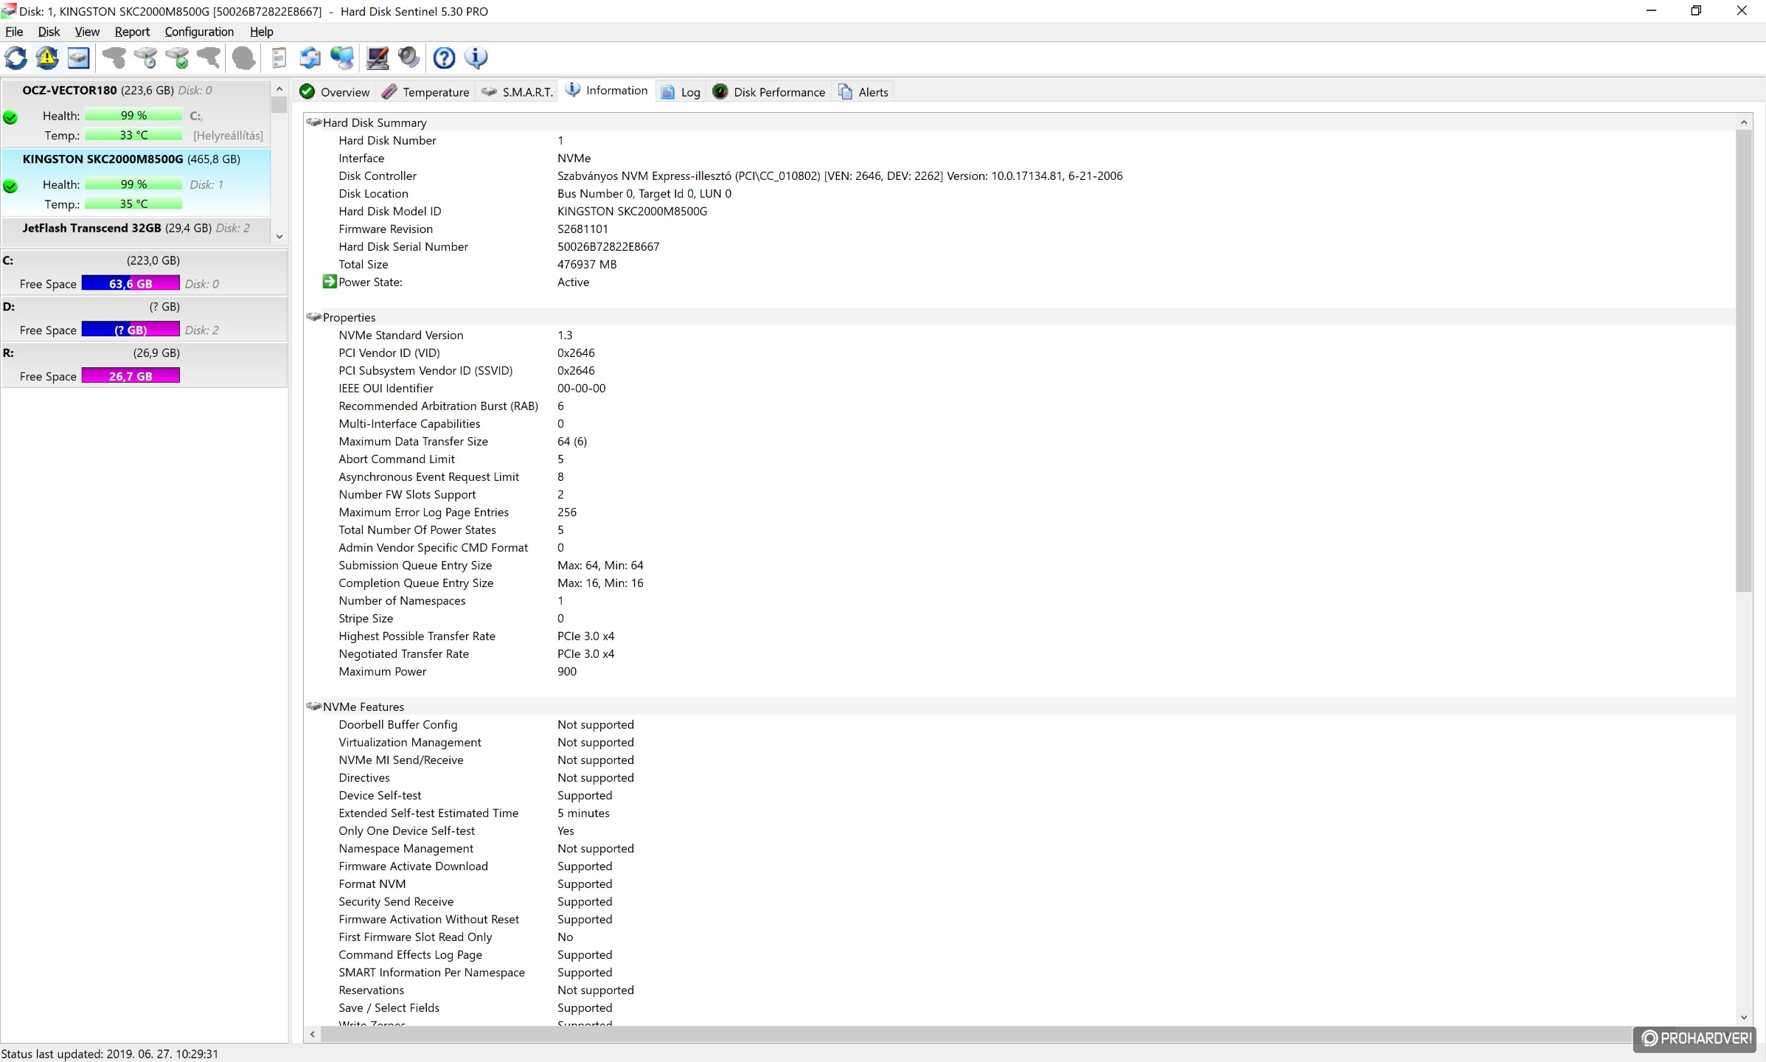Click the green Power State arrow icon
The height and width of the screenshot is (1062, 1766).
tap(330, 282)
